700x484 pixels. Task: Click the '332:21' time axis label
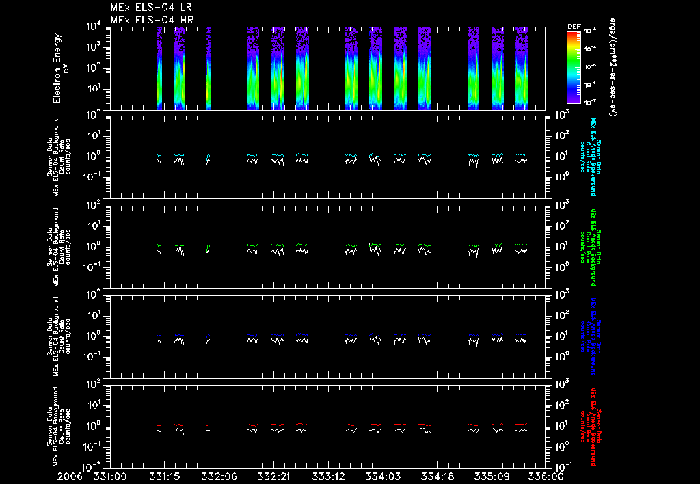tap(273, 476)
